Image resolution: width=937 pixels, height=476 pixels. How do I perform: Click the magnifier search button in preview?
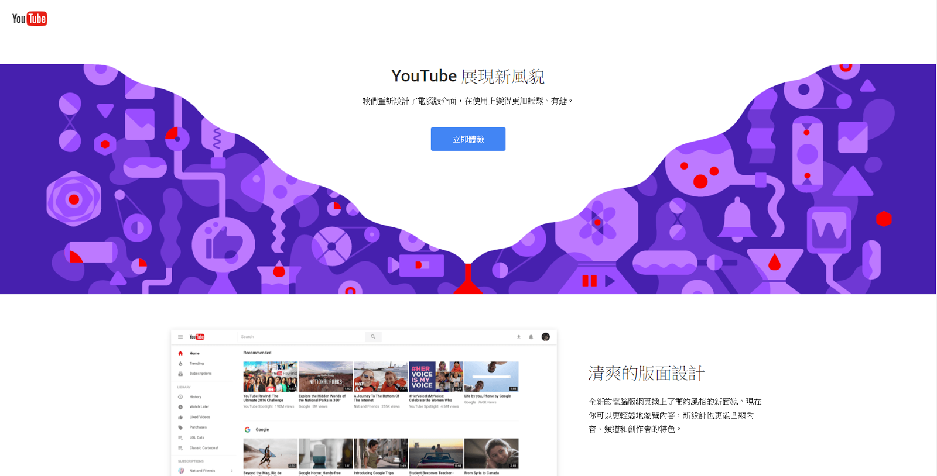pos(373,337)
